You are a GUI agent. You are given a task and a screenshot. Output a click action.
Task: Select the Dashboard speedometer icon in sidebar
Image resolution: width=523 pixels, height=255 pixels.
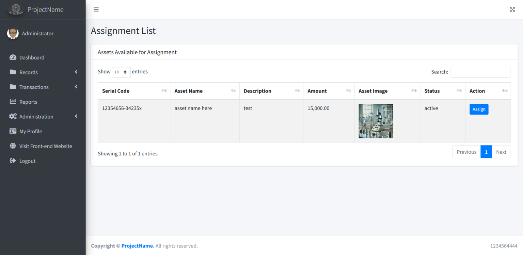pyautogui.click(x=13, y=57)
